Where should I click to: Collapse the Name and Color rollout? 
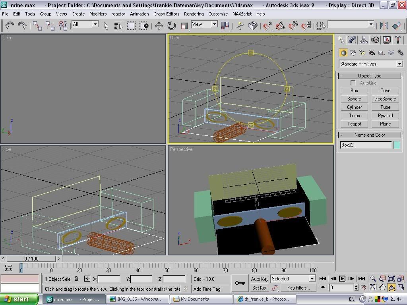(370, 135)
